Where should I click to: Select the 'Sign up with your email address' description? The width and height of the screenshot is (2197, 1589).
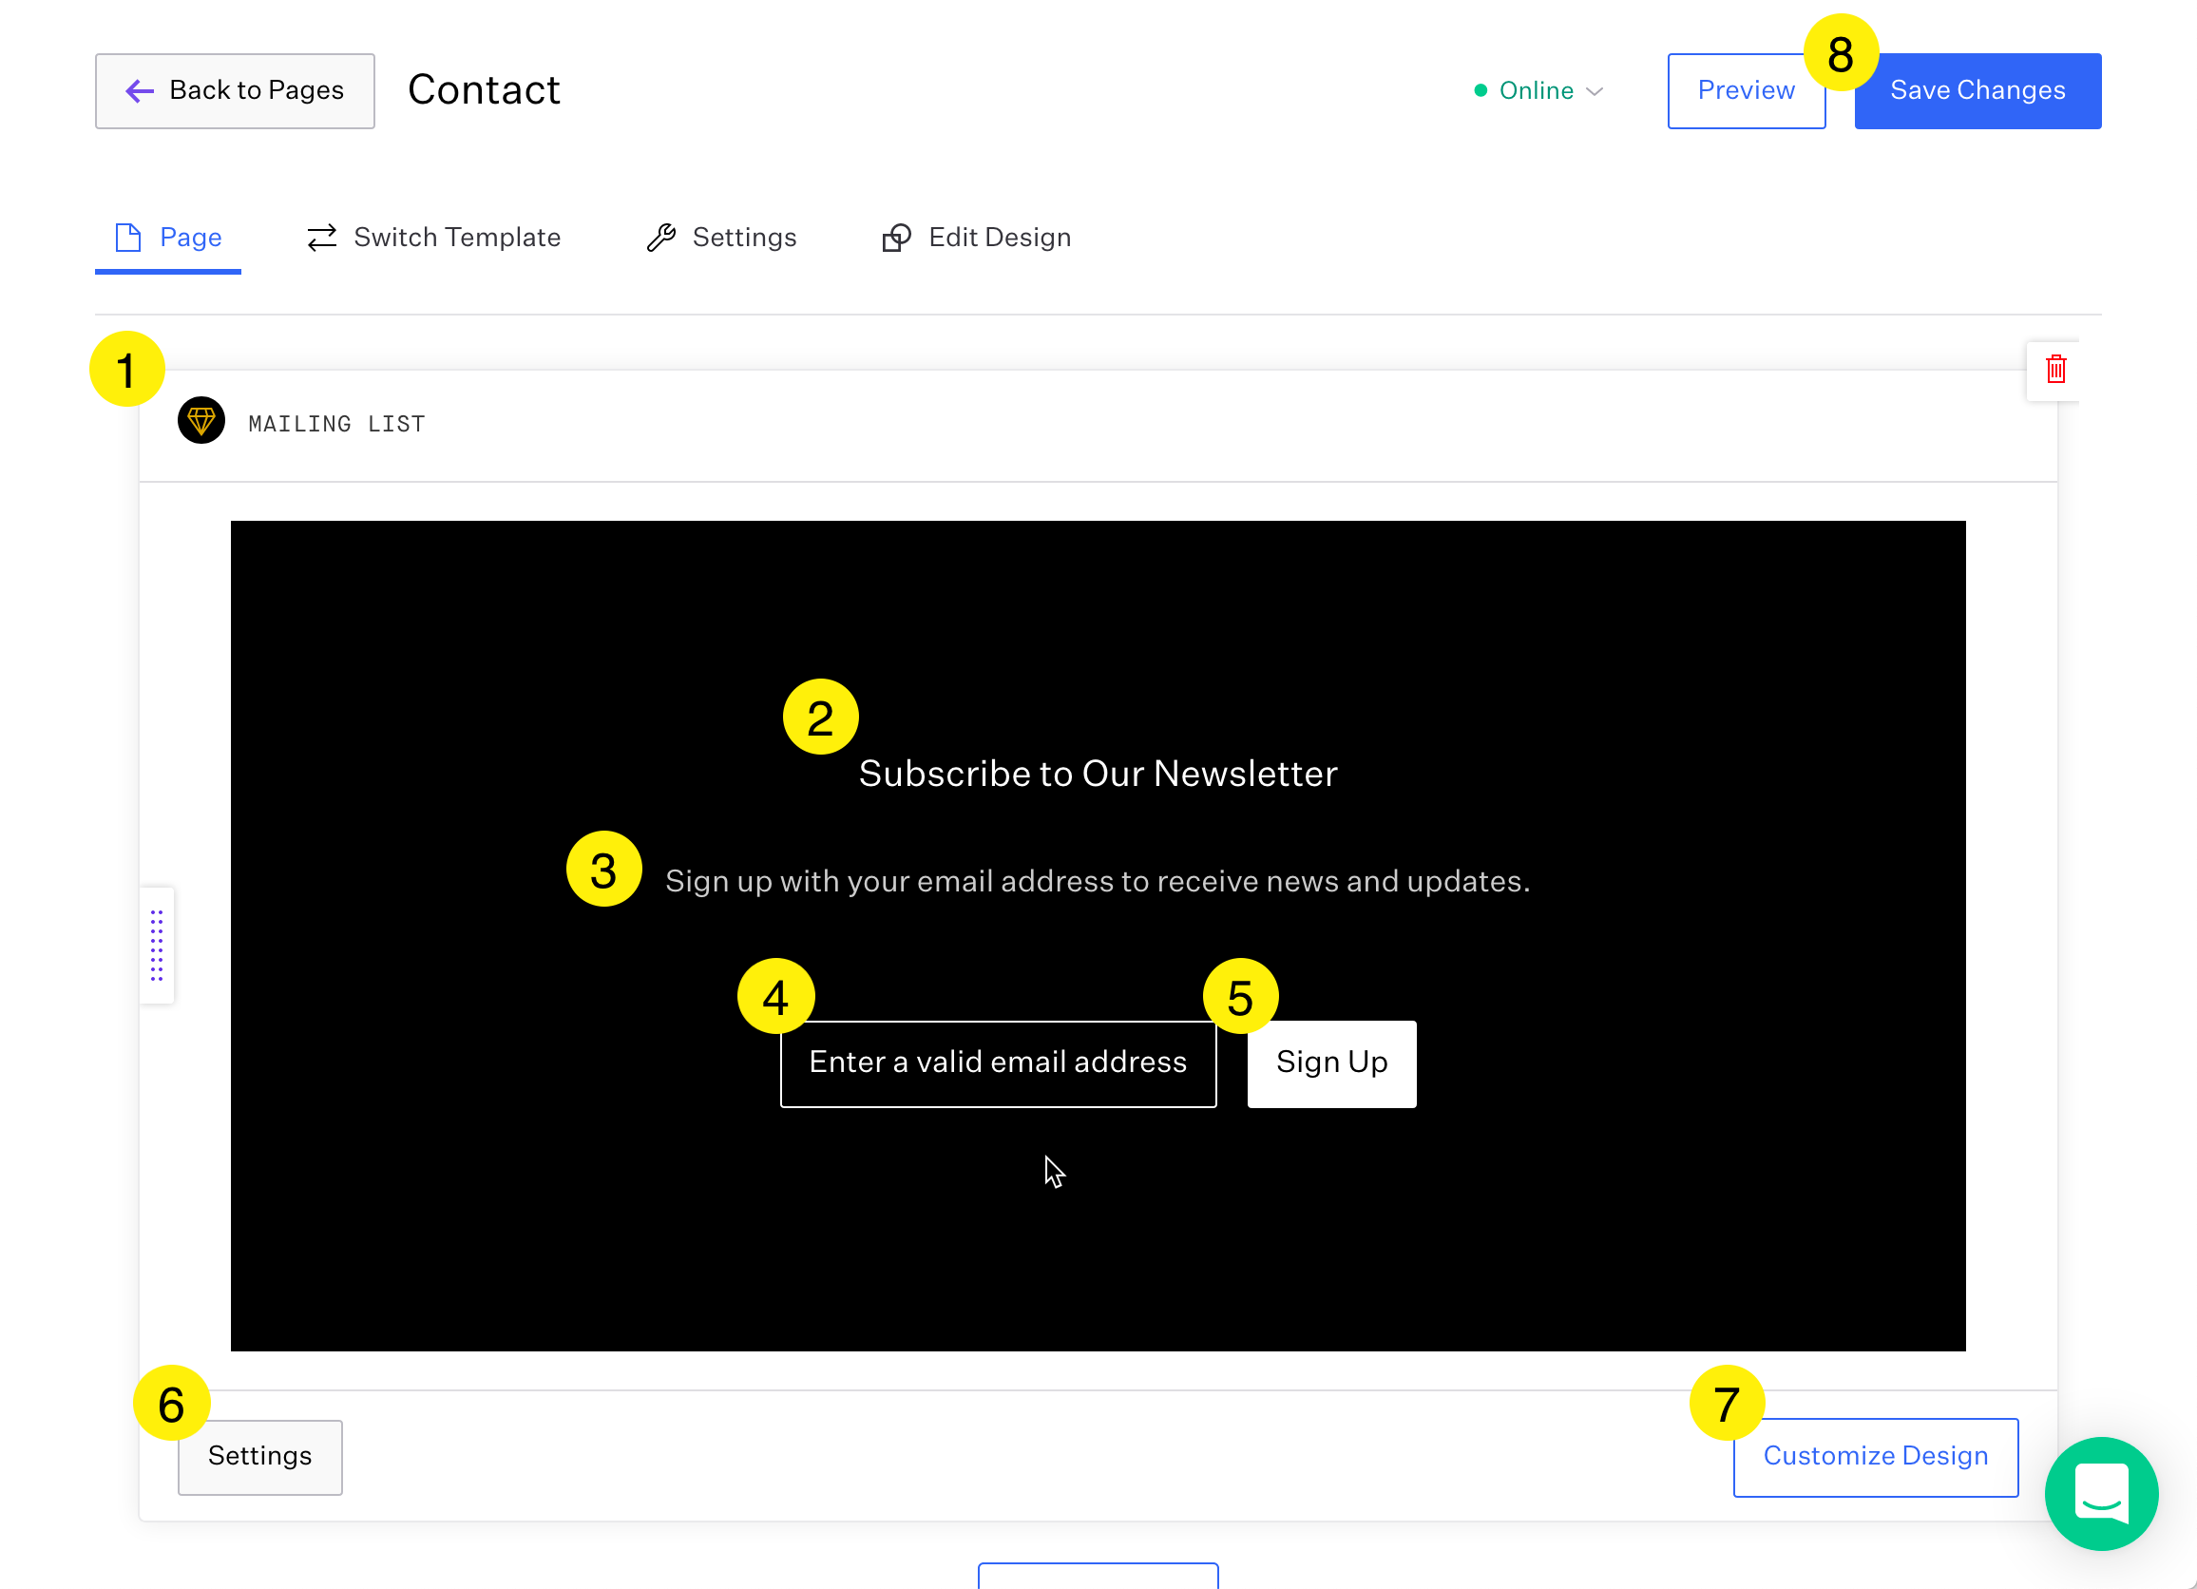[1098, 881]
